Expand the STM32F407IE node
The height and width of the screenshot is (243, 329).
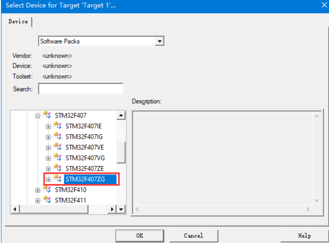click(x=48, y=127)
